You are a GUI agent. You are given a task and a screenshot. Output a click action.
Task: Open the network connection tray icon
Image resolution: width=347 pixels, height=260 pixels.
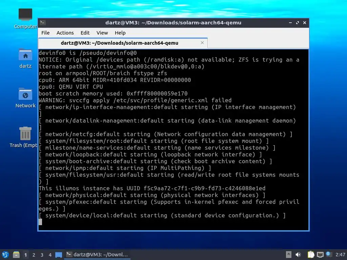[320, 255]
